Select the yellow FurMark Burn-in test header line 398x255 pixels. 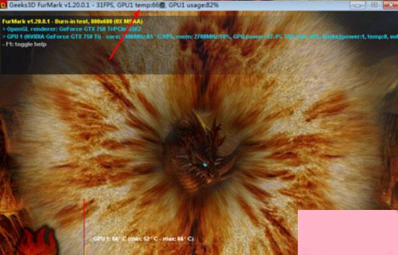(x=72, y=22)
